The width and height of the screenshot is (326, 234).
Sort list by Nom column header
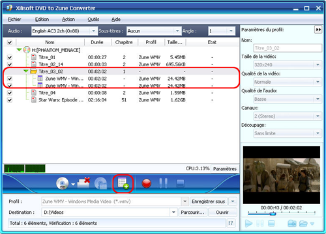(x=50, y=42)
